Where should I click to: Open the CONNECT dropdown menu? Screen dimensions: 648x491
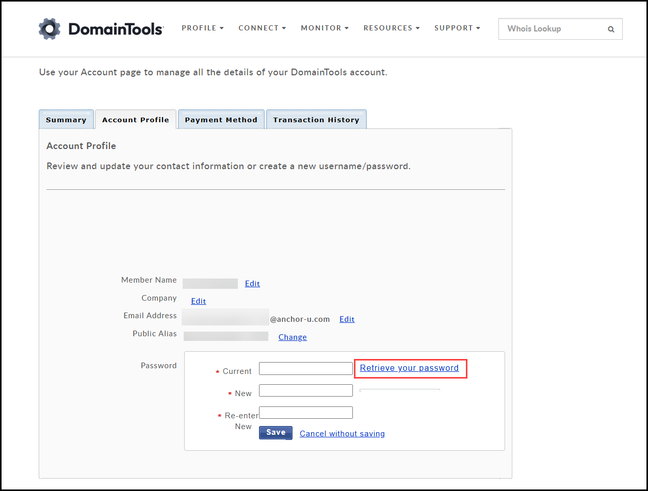coord(262,28)
